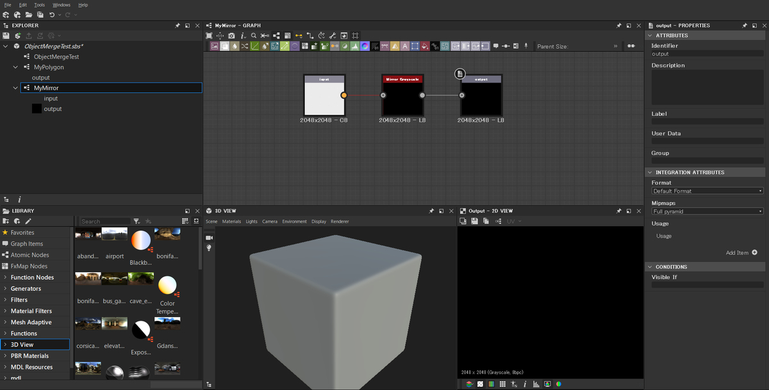This screenshot has height=390, width=769.
Task: Collapse the Attributes section
Action: [650, 35]
